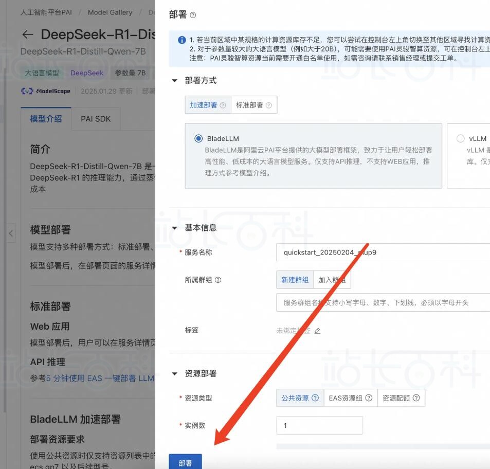Open the help icon next to 标准部署

pyautogui.click(x=268, y=105)
